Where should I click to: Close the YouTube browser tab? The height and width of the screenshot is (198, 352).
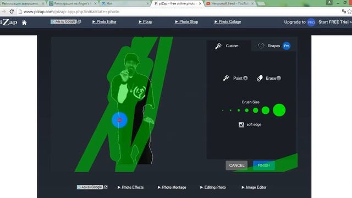(252, 4)
